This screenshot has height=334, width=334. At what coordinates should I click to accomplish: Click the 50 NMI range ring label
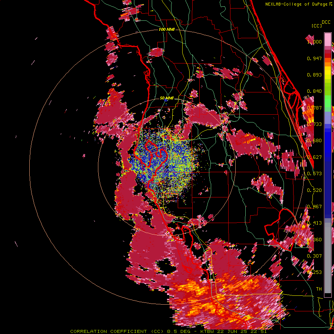point(167,98)
